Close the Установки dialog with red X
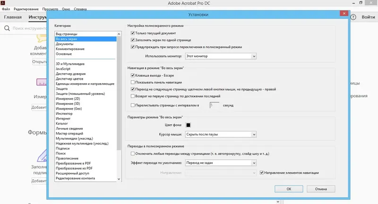The height and width of the screenshot is (204, 378). 344,14
